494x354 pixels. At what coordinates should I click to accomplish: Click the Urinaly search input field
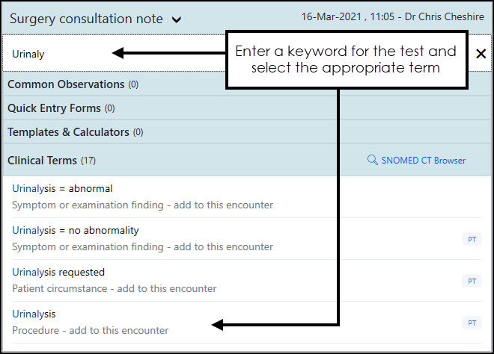[60, 54]
